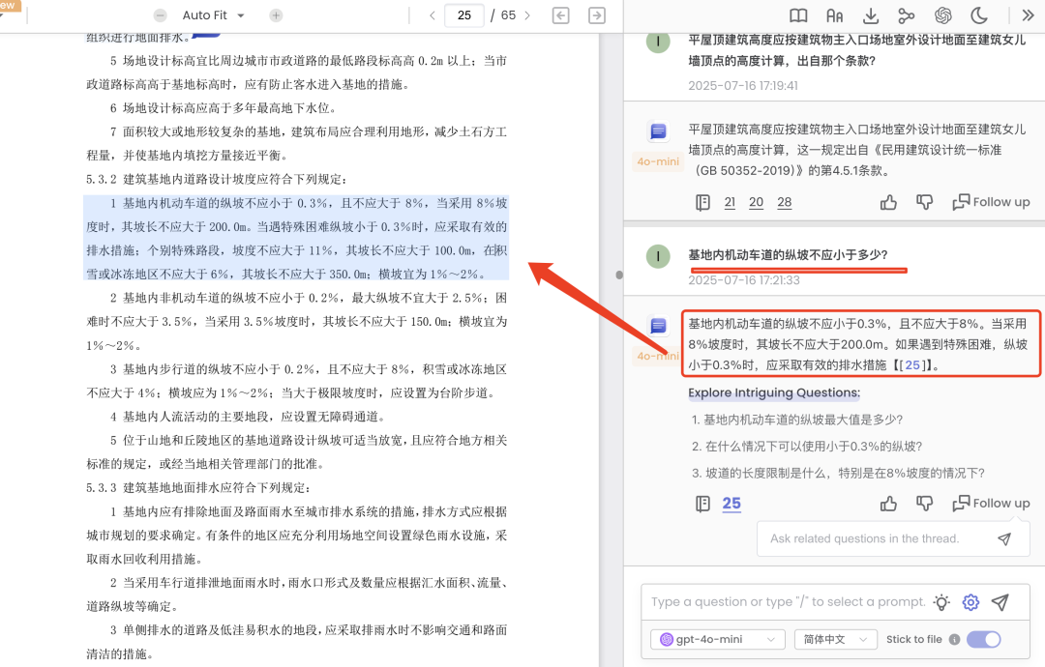Click the lightbulb prompt ideas icon

point(941,602)
